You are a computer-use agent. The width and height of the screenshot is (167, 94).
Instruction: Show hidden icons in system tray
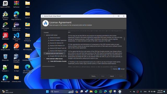point(130,92)
